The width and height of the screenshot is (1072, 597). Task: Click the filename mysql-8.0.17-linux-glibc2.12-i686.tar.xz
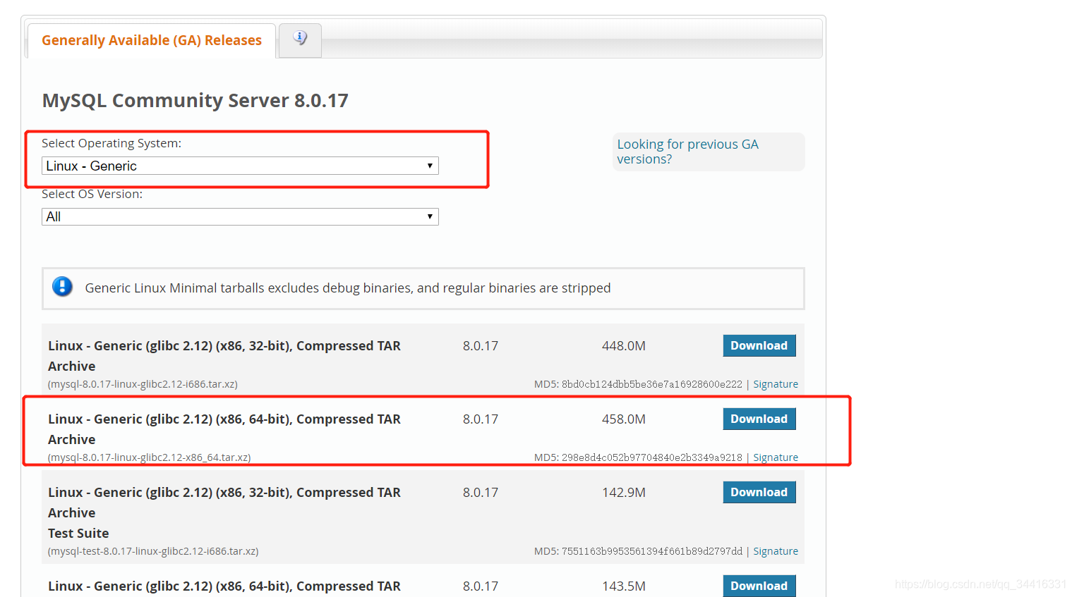[143, 384]
